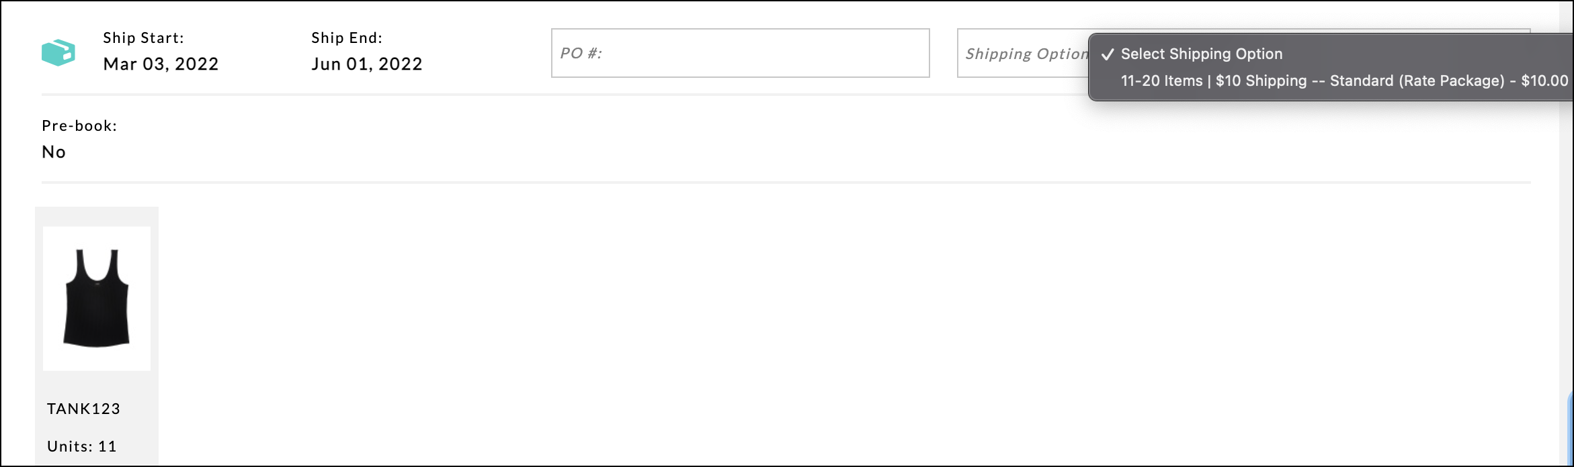1574x467 pixels.
Task: Select the Mar 03, 2022 start date
Action: 161,64
